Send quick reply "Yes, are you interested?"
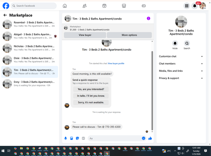The width and height of the screenshot is (211, 156). pos(91,89)
